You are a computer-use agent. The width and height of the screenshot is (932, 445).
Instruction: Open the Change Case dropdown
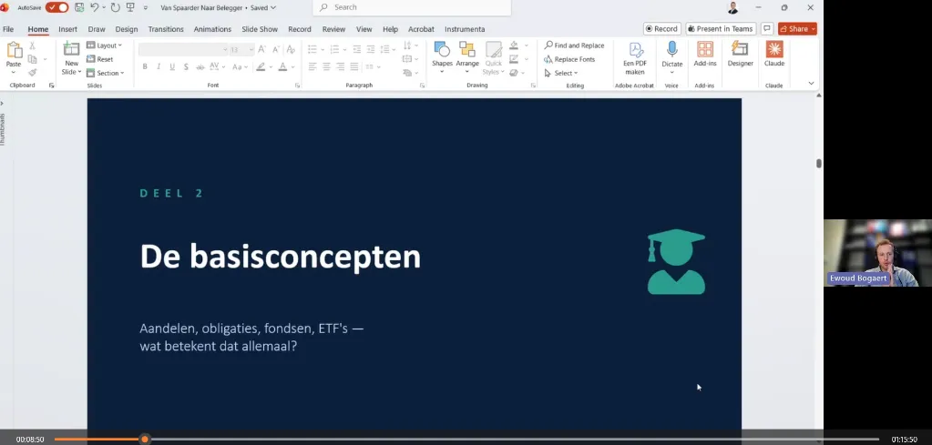240,66
